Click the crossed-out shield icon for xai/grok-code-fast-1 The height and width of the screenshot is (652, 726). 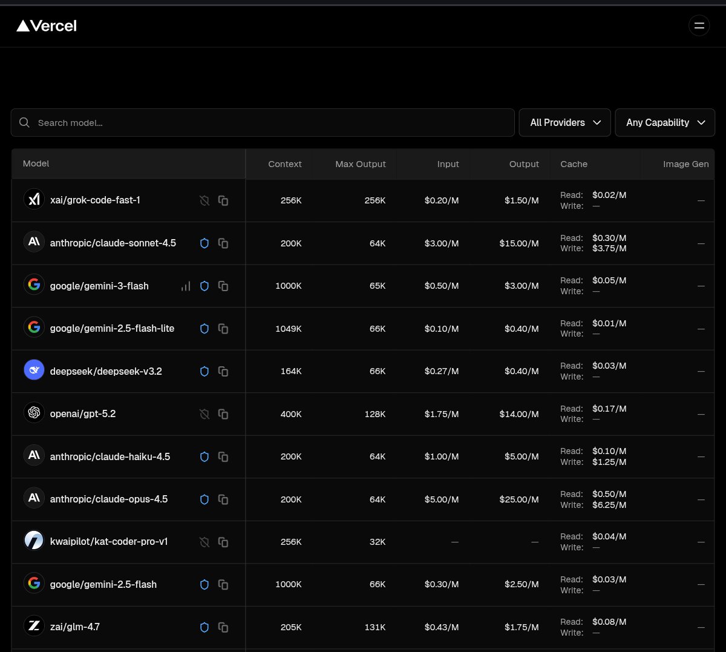pyautogui.click(x=204, y=200)
